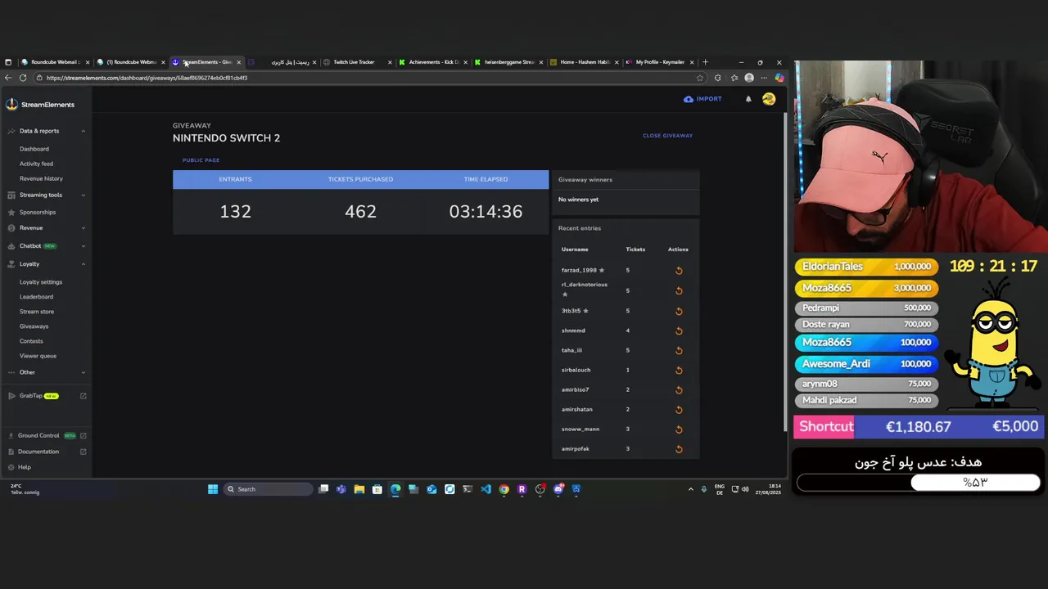1048x589 pixels.
Task: Refund entry for 3tb3t5
Action: [x=679, y=311]
